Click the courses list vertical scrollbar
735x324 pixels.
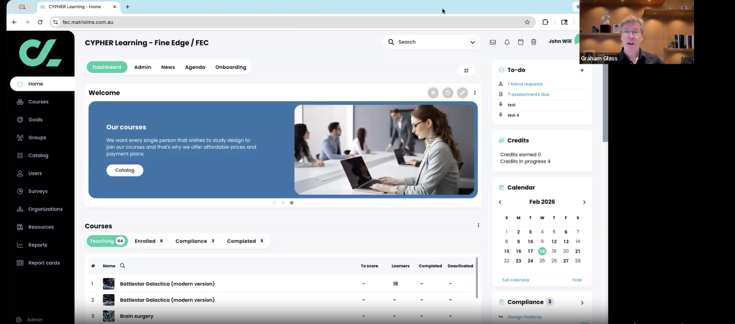tap(477, 278)
